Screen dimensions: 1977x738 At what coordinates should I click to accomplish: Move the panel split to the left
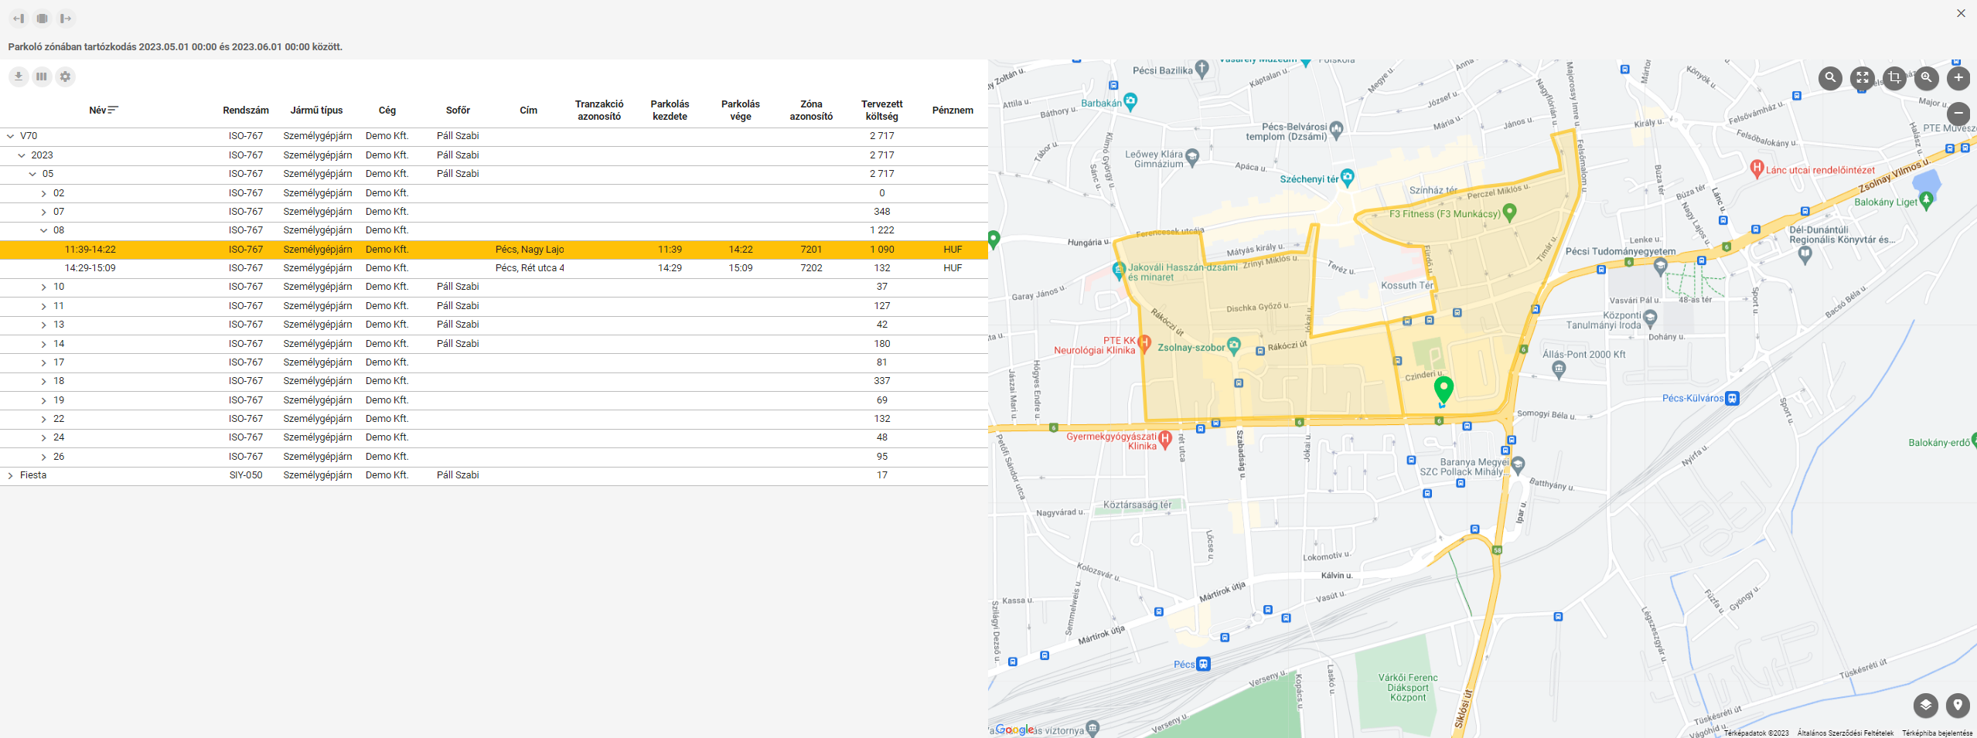tap(19, 19)
